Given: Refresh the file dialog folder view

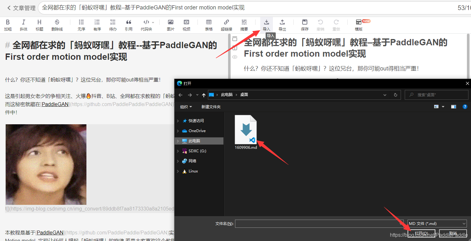Looking at the screenshot, I should [396, 95].
